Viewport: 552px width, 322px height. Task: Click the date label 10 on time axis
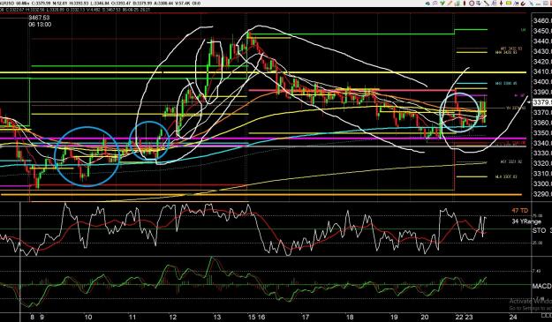(88, 318)
